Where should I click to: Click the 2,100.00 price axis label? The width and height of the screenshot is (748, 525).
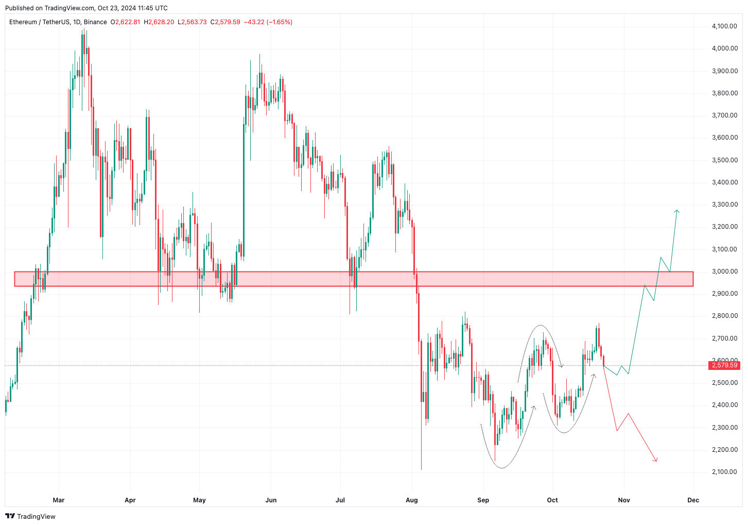pos(725,472)
